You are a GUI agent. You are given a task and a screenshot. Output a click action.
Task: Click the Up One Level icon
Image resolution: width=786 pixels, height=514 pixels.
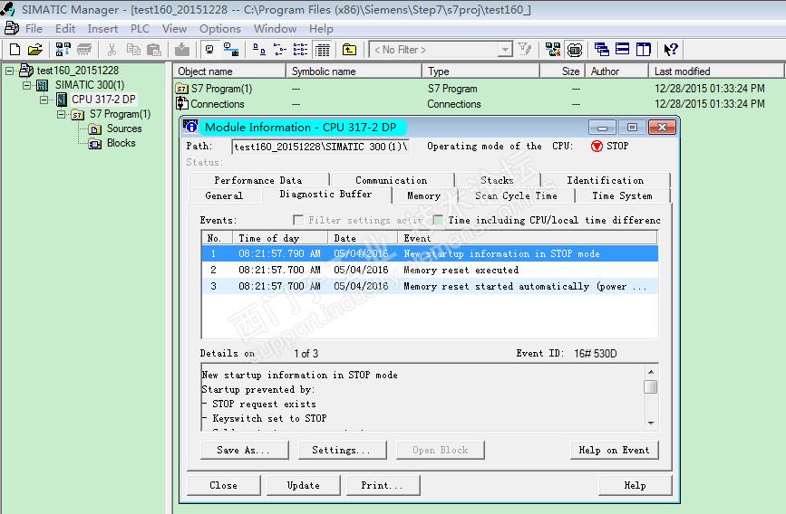[x=349, y=50]
